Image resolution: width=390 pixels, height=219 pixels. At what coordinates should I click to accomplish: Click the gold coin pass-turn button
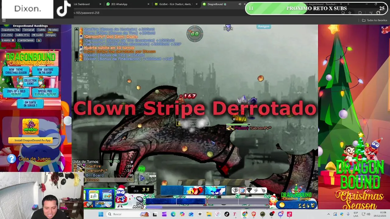[282, 205]
